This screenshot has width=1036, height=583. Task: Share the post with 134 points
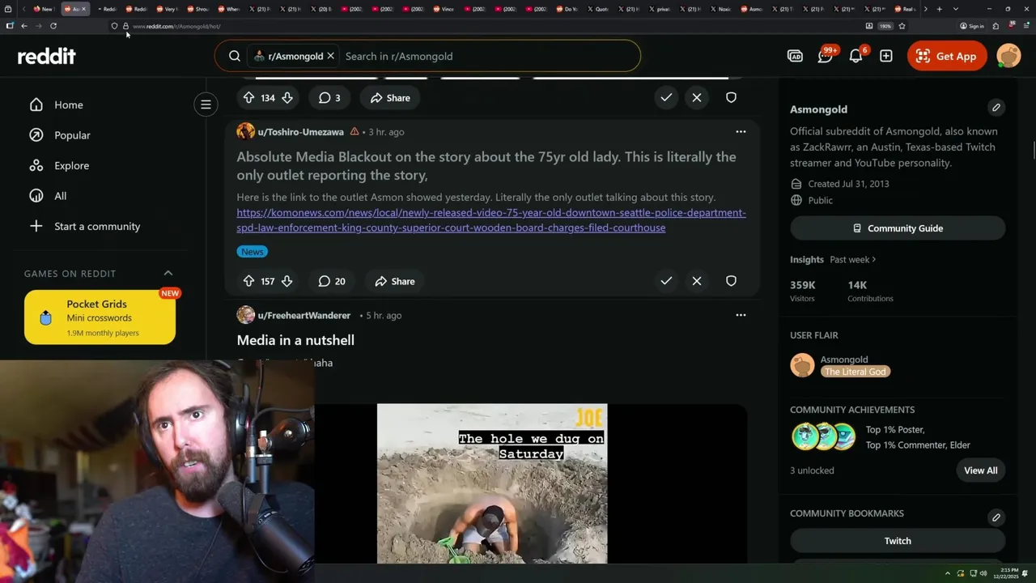[390, 97]
